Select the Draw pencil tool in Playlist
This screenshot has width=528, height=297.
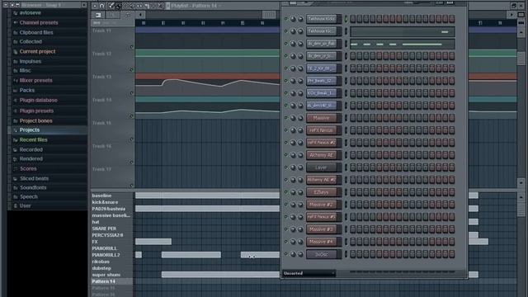111,6
